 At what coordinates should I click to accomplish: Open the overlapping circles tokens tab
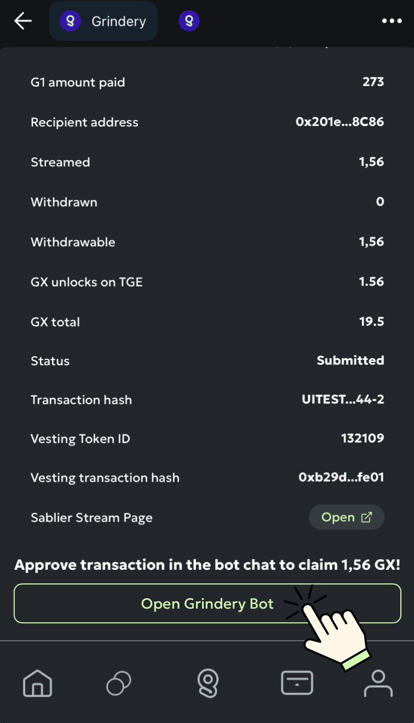[x=119, y=683]
